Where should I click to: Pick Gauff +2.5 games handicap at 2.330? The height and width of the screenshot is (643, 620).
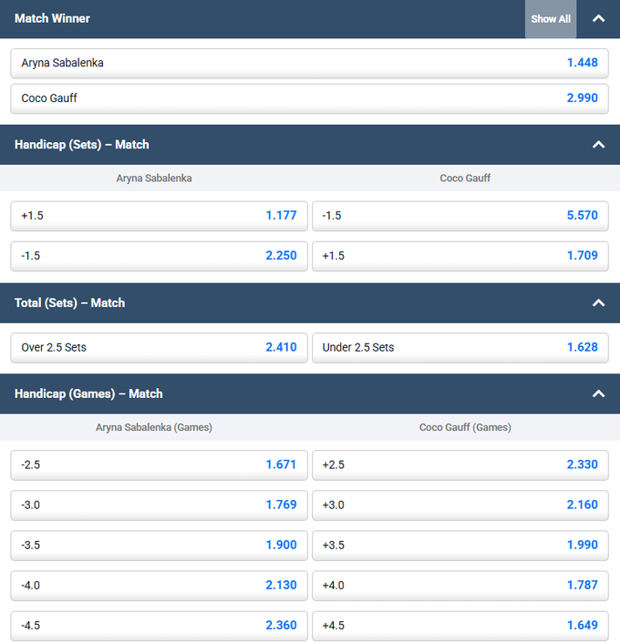pyautogui.click(x=460, y=464)
